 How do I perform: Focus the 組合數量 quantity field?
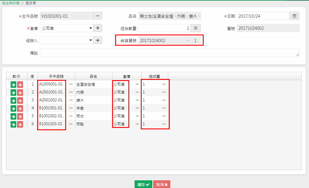tap(164, 28)
